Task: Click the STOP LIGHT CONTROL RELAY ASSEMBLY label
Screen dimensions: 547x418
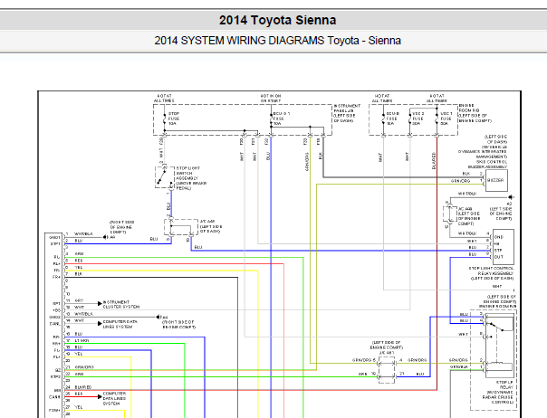Action: pos(491,273)
